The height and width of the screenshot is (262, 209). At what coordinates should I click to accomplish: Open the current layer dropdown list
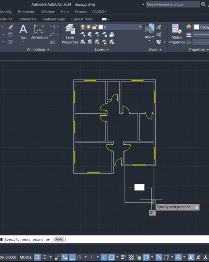(x=140, y=27)
